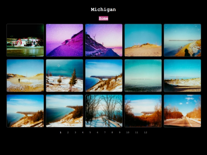This screenshot has width=207, height=155.
Task: Go to gallery page 7
Action: [105, 132]
